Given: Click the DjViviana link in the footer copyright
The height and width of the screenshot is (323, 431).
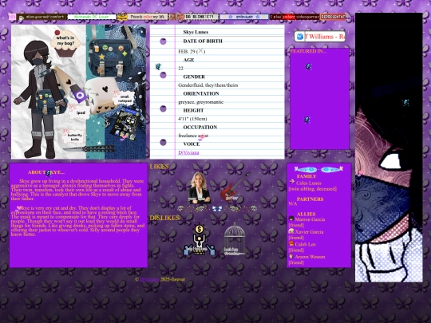Looking at the screenshot, I should [149, 279].
